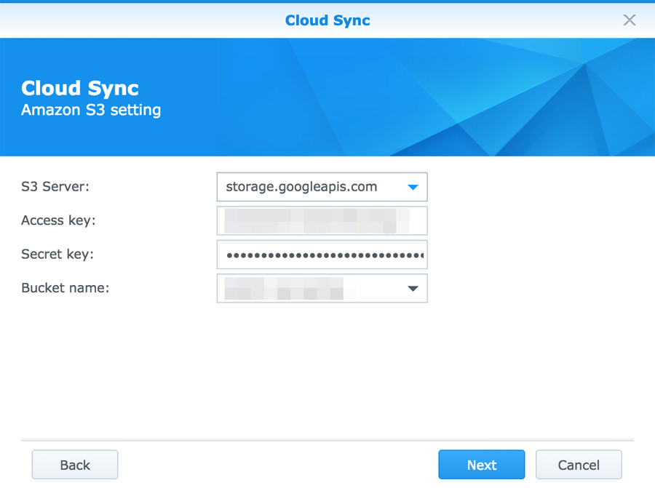Image resolution: width=655 pixels, height=488 pixels.
Task: Click the Cloud Sync banner heading
Action: pos(80,89)
